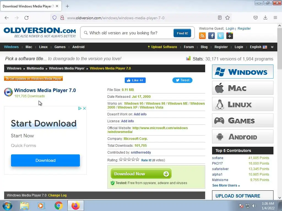Go back with the browser back arrow
This screenshot has width=282, height=211.
(x=7, y=18)
